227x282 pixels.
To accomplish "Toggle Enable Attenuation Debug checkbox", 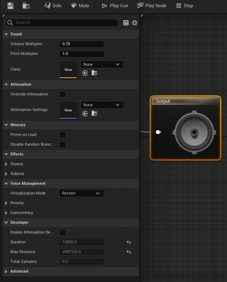I will 62,232.
